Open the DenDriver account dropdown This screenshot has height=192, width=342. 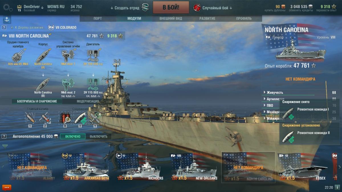click(30, 7)
